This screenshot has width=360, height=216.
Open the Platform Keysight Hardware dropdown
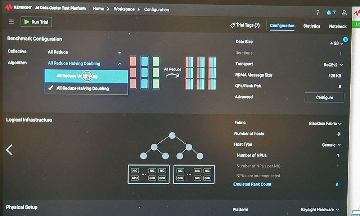click(x=320, y=210)
